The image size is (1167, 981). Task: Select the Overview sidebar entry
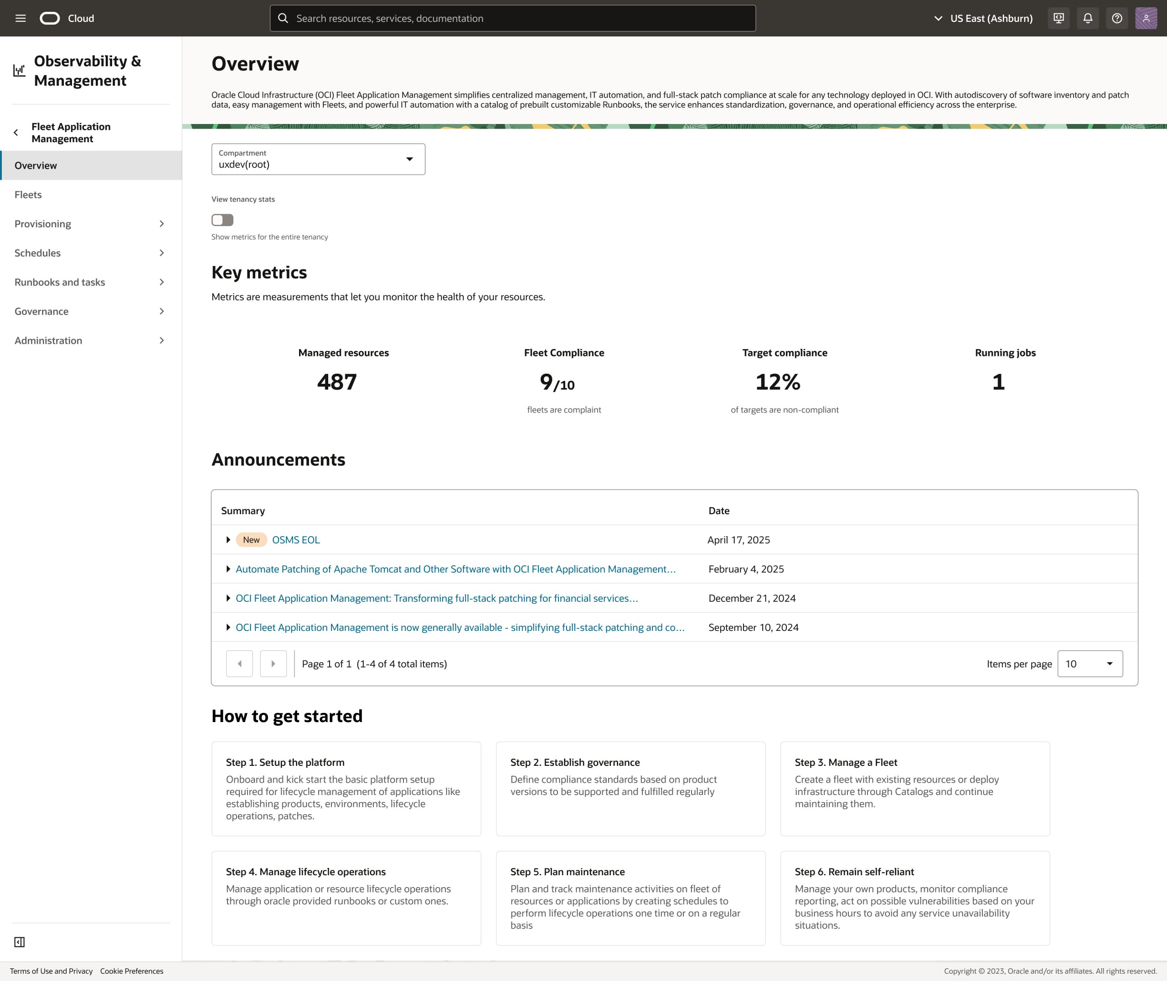coord(36,165)
